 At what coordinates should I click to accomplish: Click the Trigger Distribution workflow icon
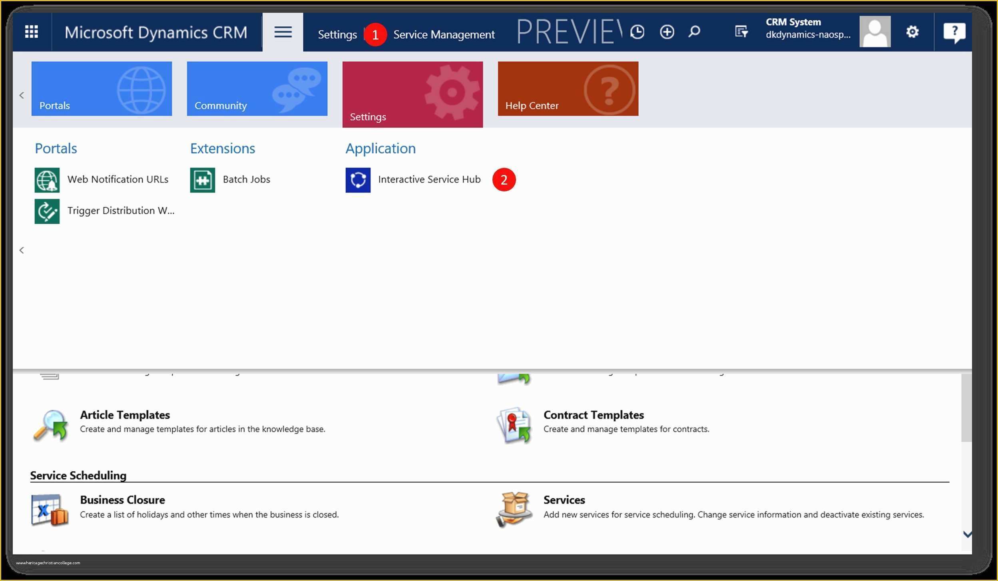click(47, 211)
